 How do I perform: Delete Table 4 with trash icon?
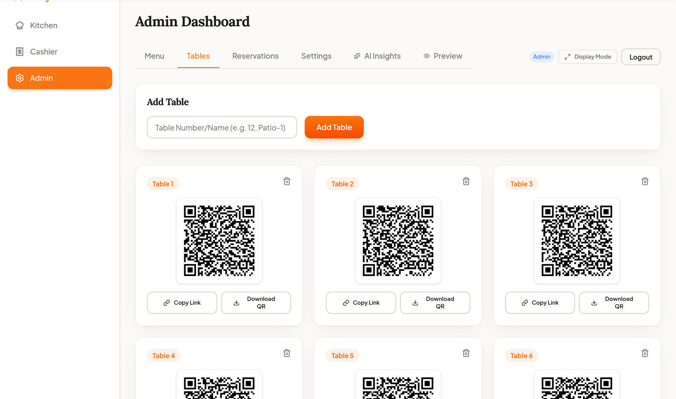point(287,353)
